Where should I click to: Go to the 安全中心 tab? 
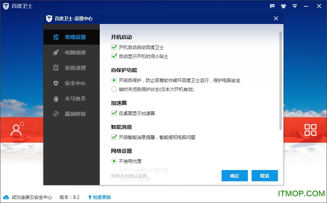coord(72,83)
